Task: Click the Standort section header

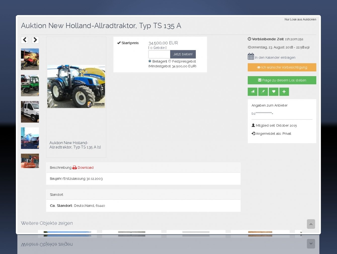Action: pos(143,195)
